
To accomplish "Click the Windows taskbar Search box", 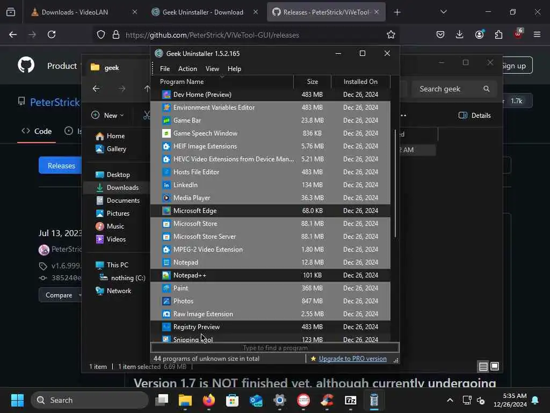I will tap(90, 400).
